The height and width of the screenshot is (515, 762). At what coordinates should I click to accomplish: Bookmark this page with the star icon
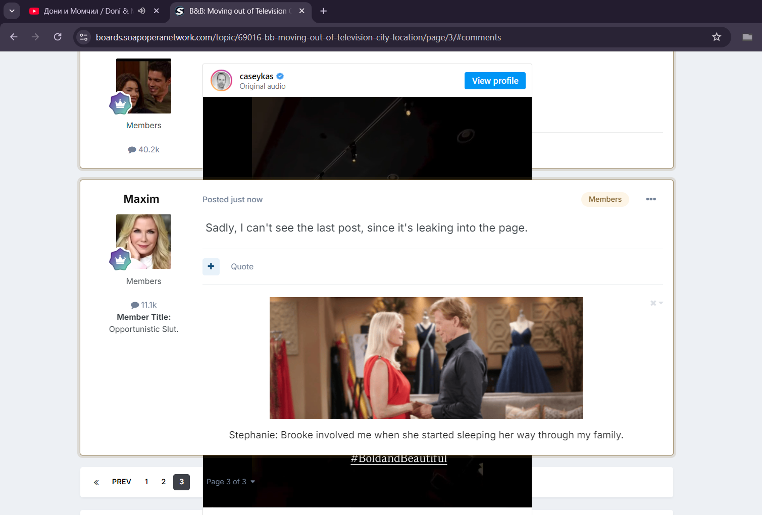[716, 37]
